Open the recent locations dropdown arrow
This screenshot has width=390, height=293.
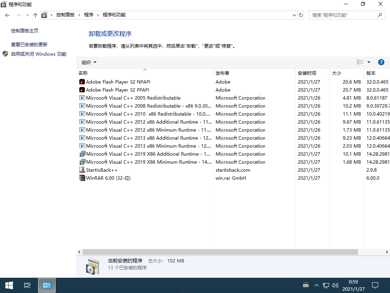coord(27,15)
